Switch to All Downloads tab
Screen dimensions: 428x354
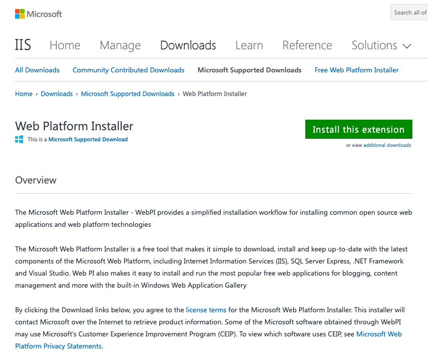(37, 70)
